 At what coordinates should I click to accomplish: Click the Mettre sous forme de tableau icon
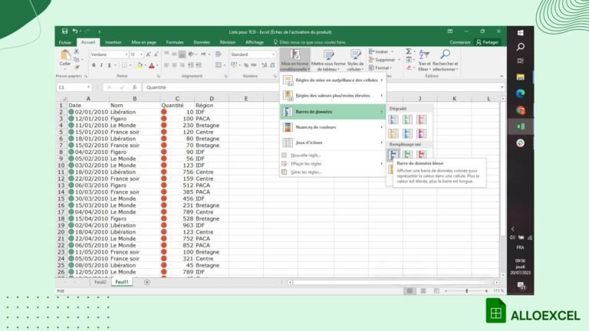(x=328, y=55)
